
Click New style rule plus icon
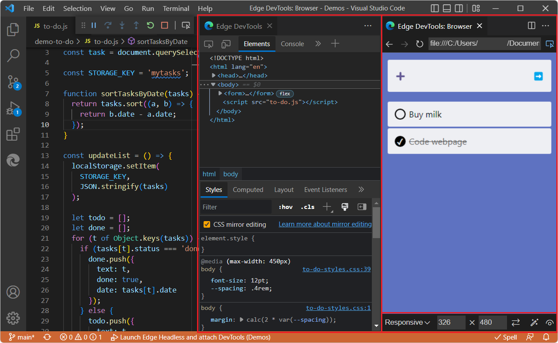click(x=327, y=207)
